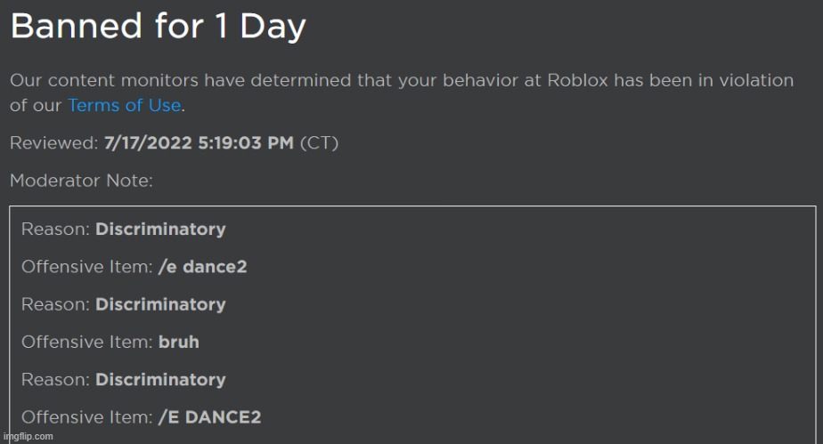Select the third Discriminatory reason text
Viewport: 823px width, 444px height.
pos(160,380)
